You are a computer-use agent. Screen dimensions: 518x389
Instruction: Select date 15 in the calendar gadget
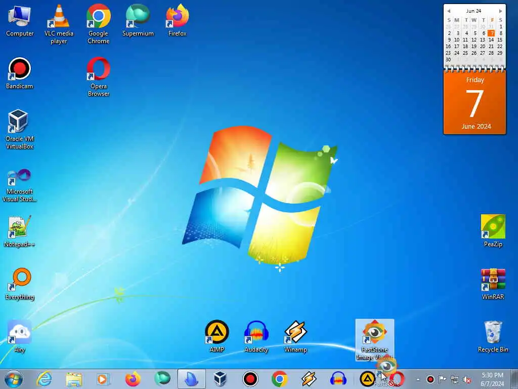click(x=500, y=40)
